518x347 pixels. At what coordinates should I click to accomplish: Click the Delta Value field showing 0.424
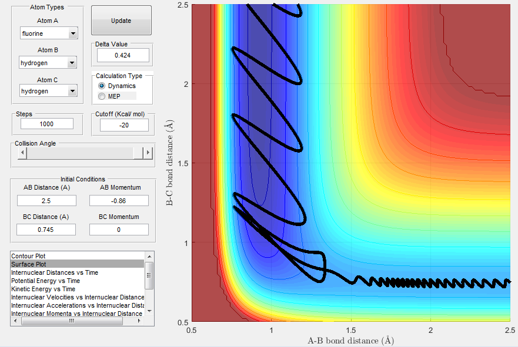pyautogui.click(x=123, y=55)
